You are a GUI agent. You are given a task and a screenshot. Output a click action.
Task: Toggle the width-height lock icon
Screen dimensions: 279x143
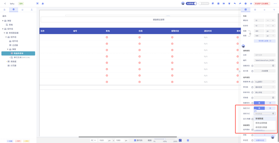click(250, 33)
